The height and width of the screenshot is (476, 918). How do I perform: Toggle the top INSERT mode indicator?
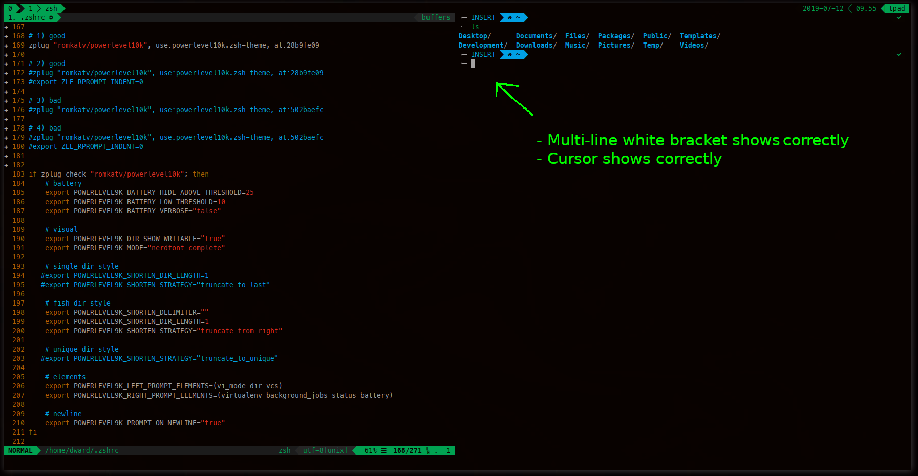click(x=483, y=17)
